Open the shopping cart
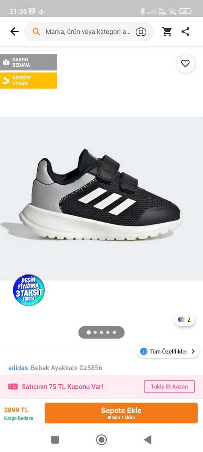203x452 pixels. tap(167, 32)
